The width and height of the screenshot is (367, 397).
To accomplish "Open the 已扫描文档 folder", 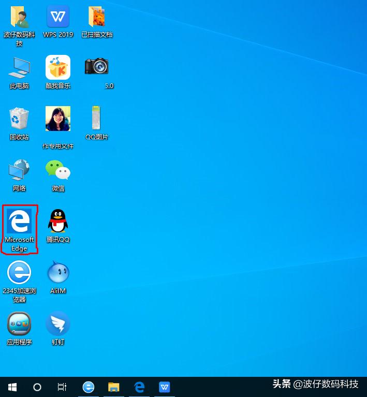I will pyautogui.click(x=97, y=17).
